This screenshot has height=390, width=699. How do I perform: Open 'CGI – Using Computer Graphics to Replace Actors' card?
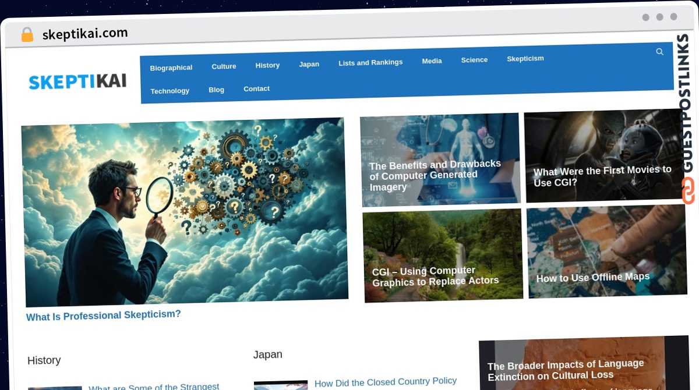coord(443,256)
